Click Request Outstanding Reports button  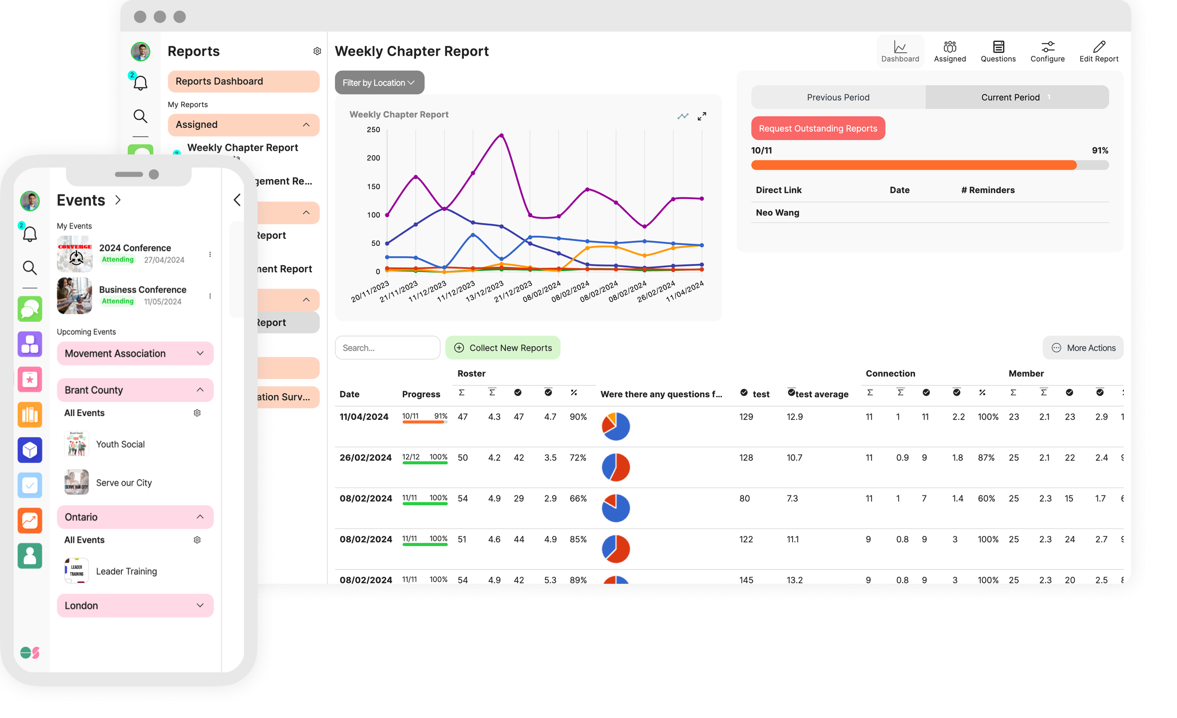(x=818, y=128)
